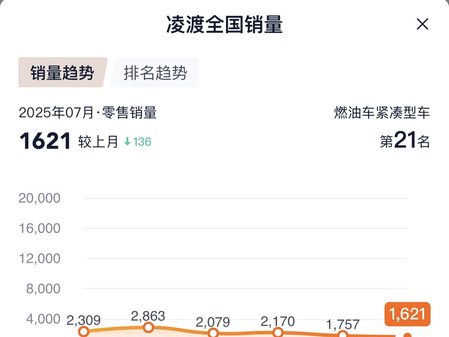Image resolution: width=449 pixels, height=337 pixels.
Task: Select the 销量趋势 tab
Action: tap(62, 73)
